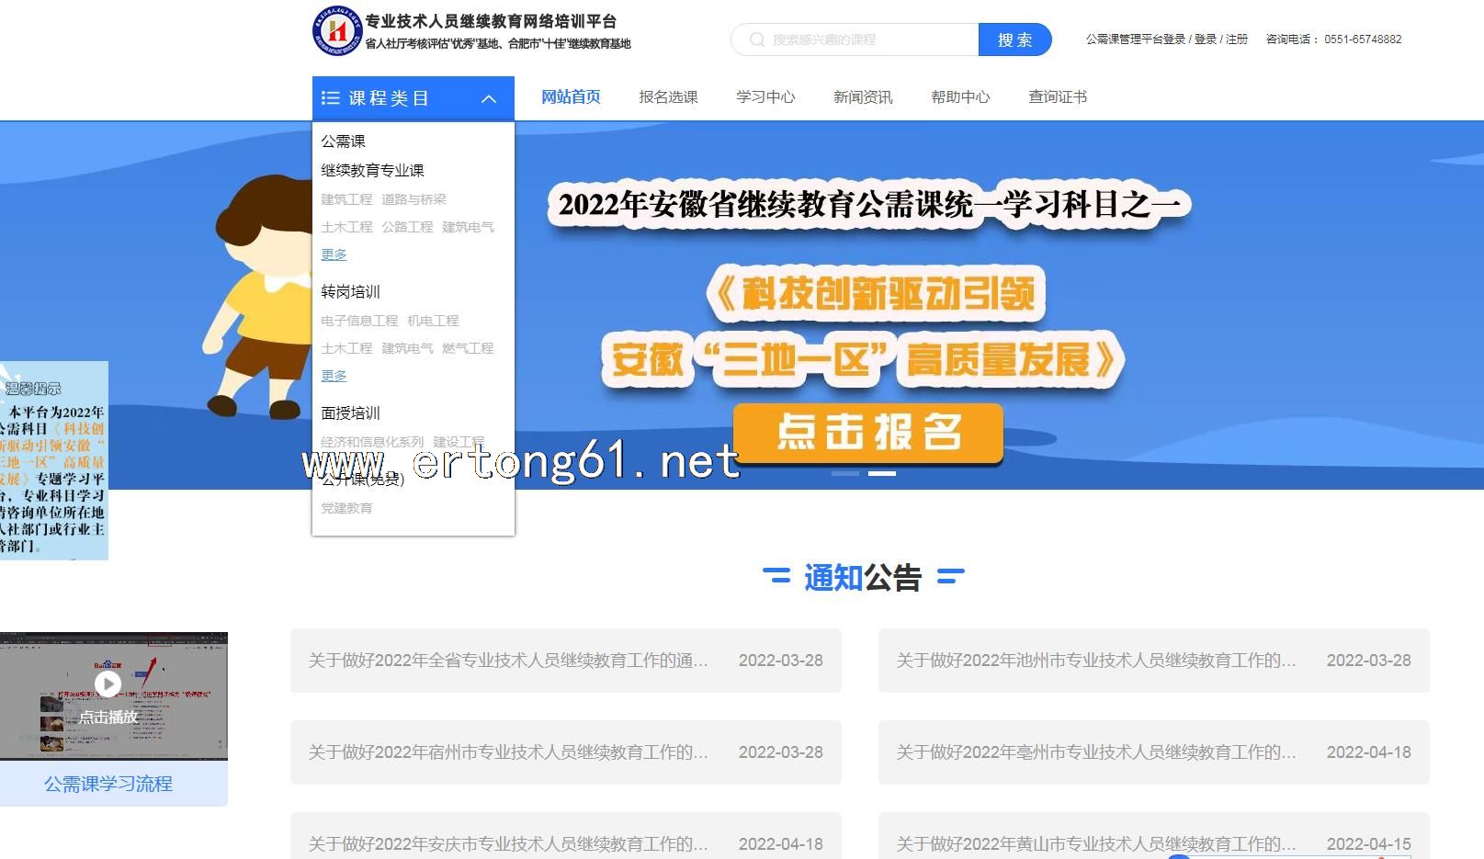
Task: Collapse the 课程类目 menu chevron
Action: coord(489,99)
